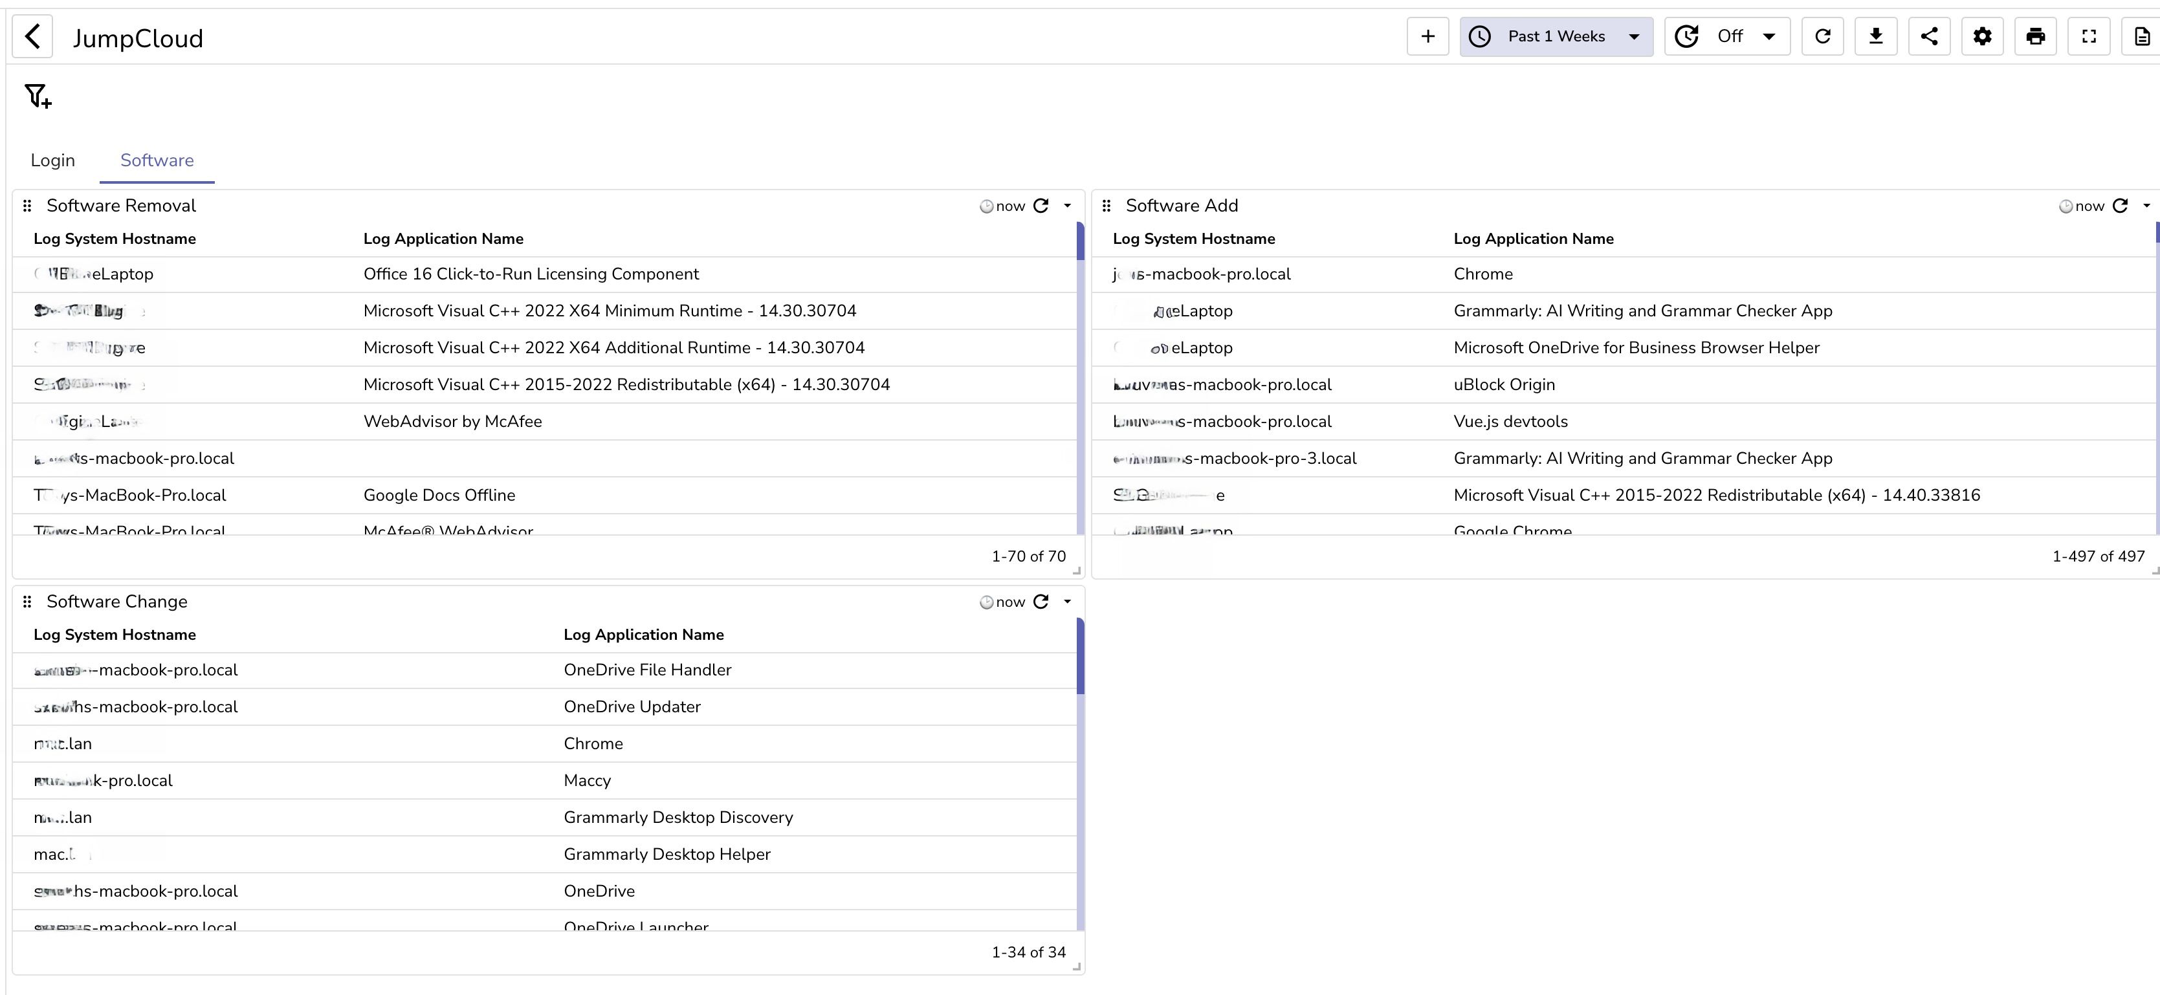This screenshot has width=2160, height=995.
Task: Open dashboard settings gear icon
Action: [x=1982, y=37]
